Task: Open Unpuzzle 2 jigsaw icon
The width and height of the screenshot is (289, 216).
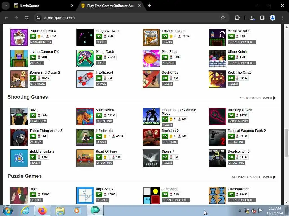Action: coord(85,195)
